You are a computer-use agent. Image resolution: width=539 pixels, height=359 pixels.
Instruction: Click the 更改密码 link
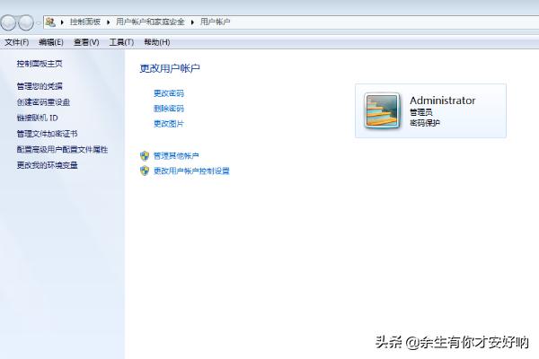(168, 93)
